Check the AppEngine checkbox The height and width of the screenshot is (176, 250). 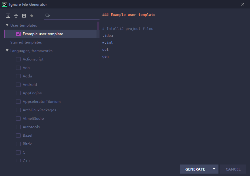click(x=18, y=93)
